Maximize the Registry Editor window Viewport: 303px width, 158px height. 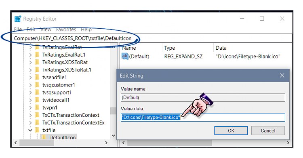click(262, 19)
